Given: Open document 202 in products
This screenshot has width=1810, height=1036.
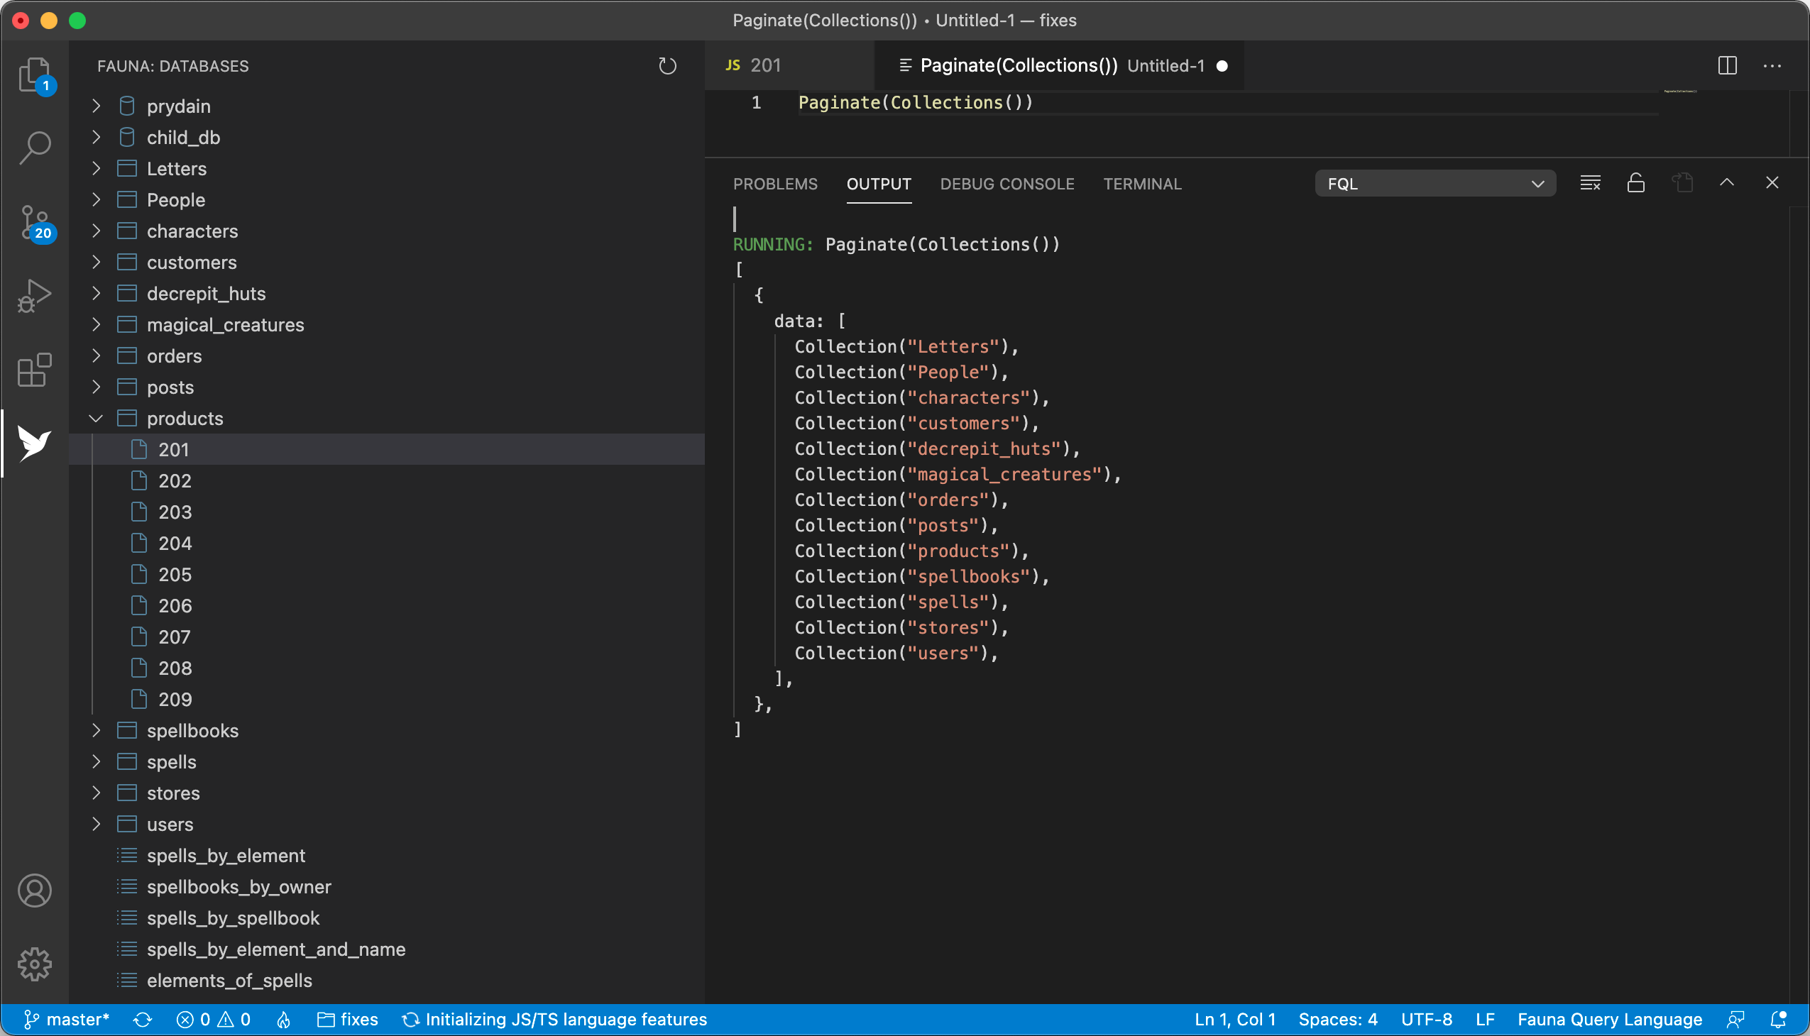Looking at the screenshot, I should tap(386, 481).
